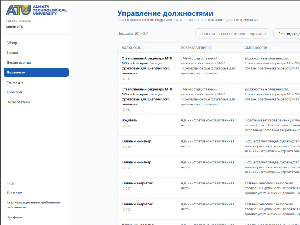Sort by Должность column arrow icon

tap(144, 48)
